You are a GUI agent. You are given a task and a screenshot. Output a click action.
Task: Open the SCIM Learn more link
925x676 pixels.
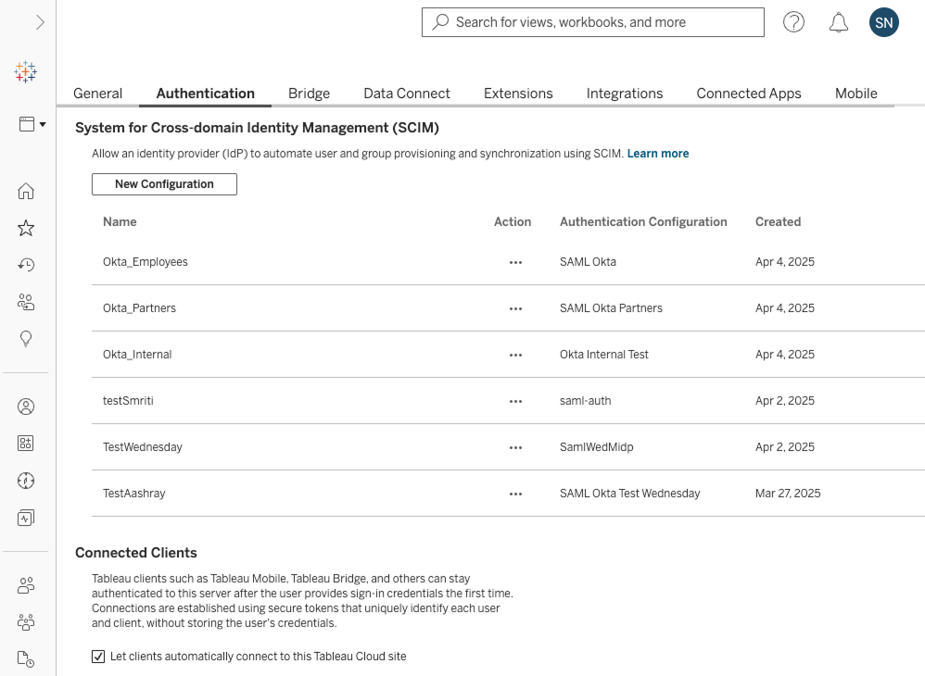pos(657,154)
